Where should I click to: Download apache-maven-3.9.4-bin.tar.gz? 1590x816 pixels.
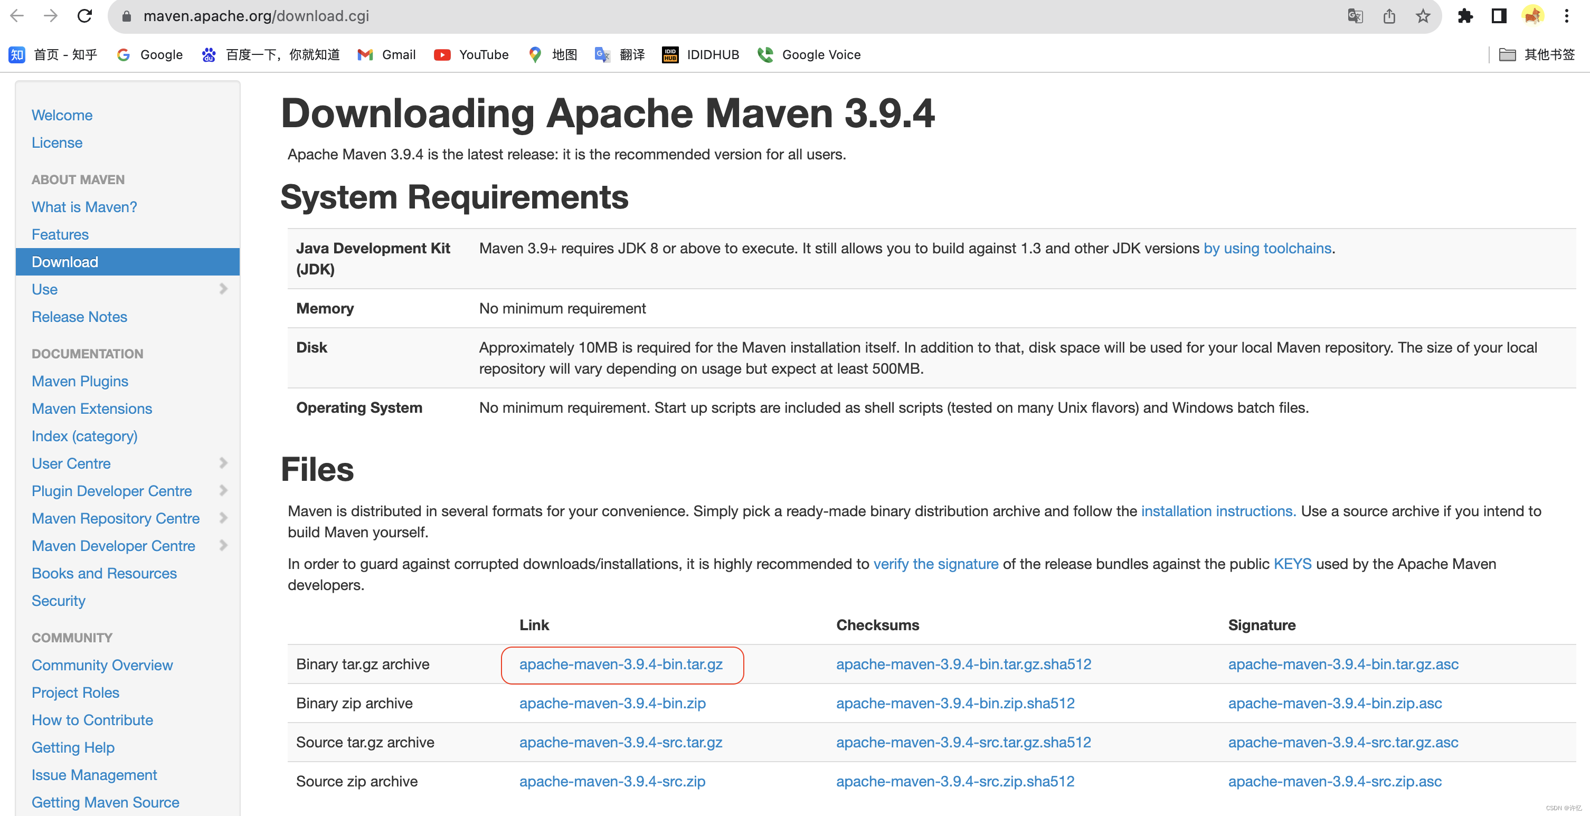pyautogui.click(x=621, y=664)
